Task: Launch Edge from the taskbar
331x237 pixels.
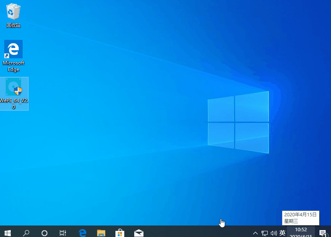Action: (82, 233)
